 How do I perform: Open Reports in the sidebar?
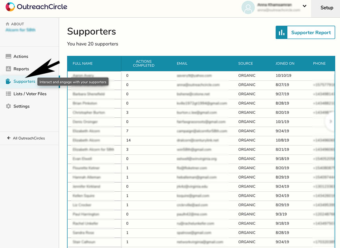tap(21, 69)
